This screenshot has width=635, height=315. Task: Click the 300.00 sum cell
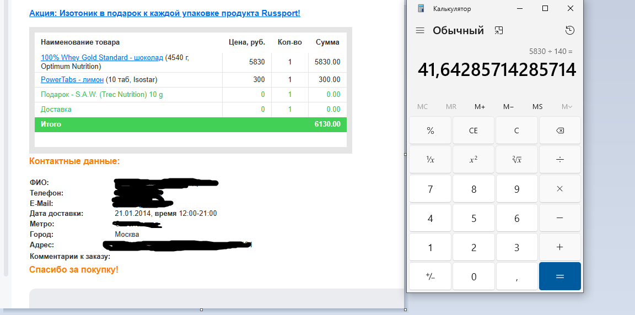tap(329, 80)
